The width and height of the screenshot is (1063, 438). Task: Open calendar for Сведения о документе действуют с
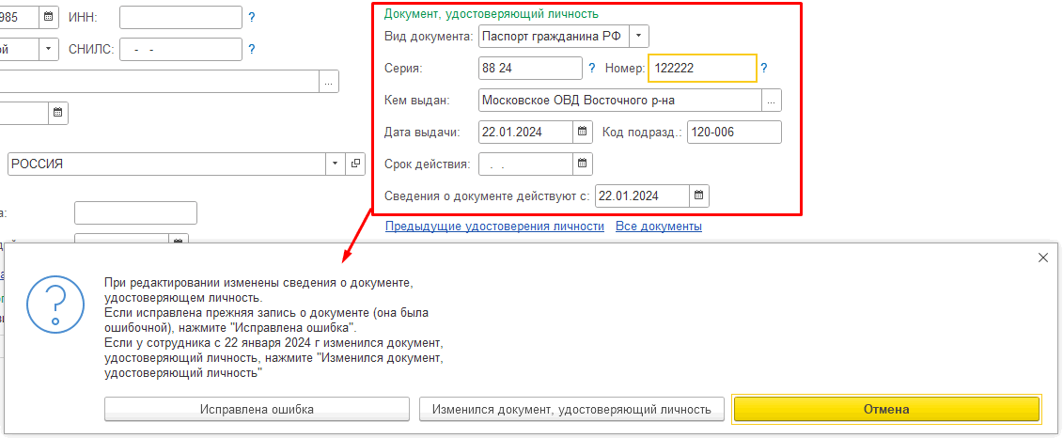699,196
